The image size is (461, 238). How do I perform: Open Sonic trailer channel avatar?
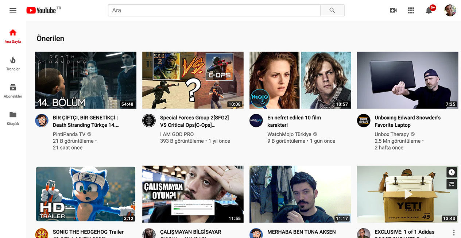(42, 233)
